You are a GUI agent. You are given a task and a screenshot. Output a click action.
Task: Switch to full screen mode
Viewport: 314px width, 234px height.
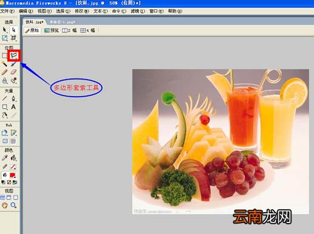click(x=16, y=198)
